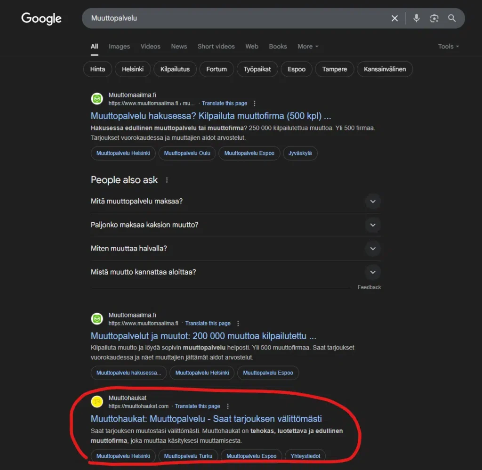Click the Muuttopalvelu Turku sitelink

tap(188, 456)
